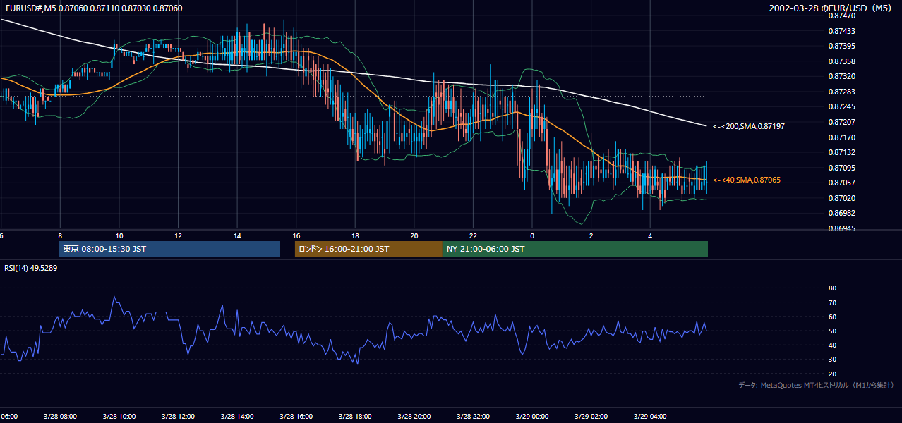
Task: Click the 3/28 10:00 time axis label
Action: 119,417
